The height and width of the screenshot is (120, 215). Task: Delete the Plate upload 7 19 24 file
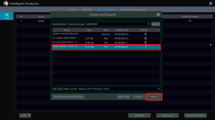(x=145, y=47)
